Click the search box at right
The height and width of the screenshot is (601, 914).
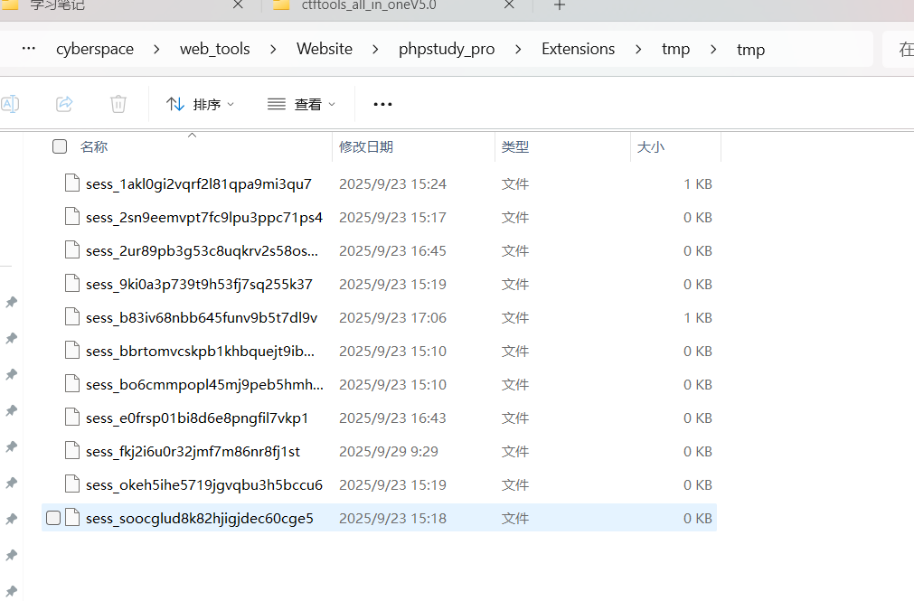click(x=899, y=50)
